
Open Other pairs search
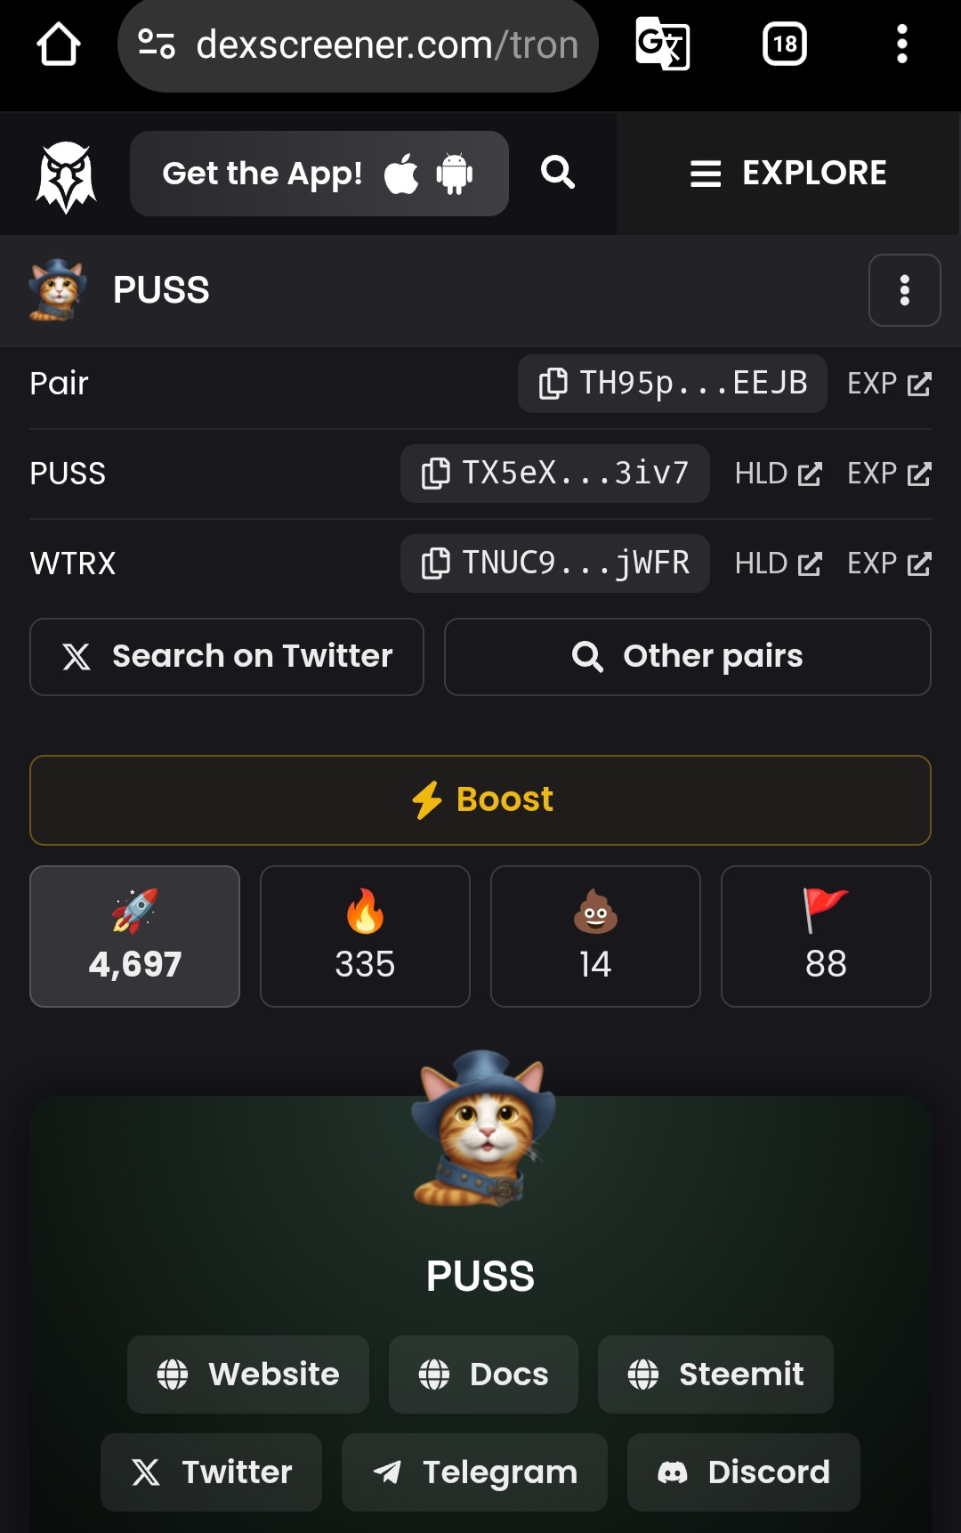point(688,657)
